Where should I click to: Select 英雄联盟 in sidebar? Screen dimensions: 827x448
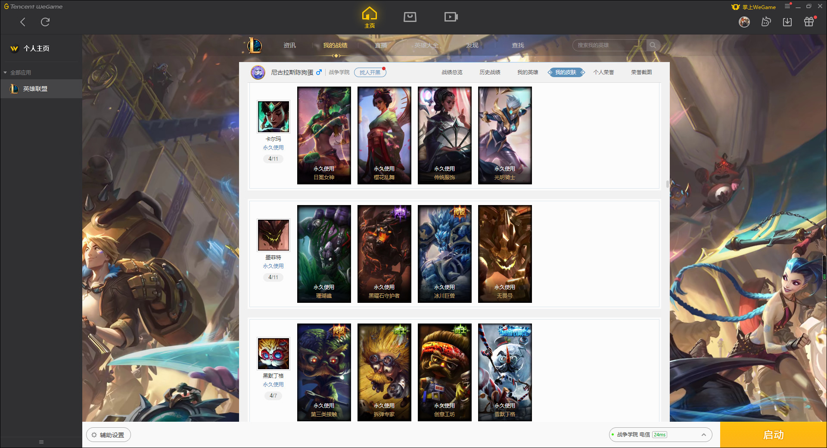coord(41,89)
